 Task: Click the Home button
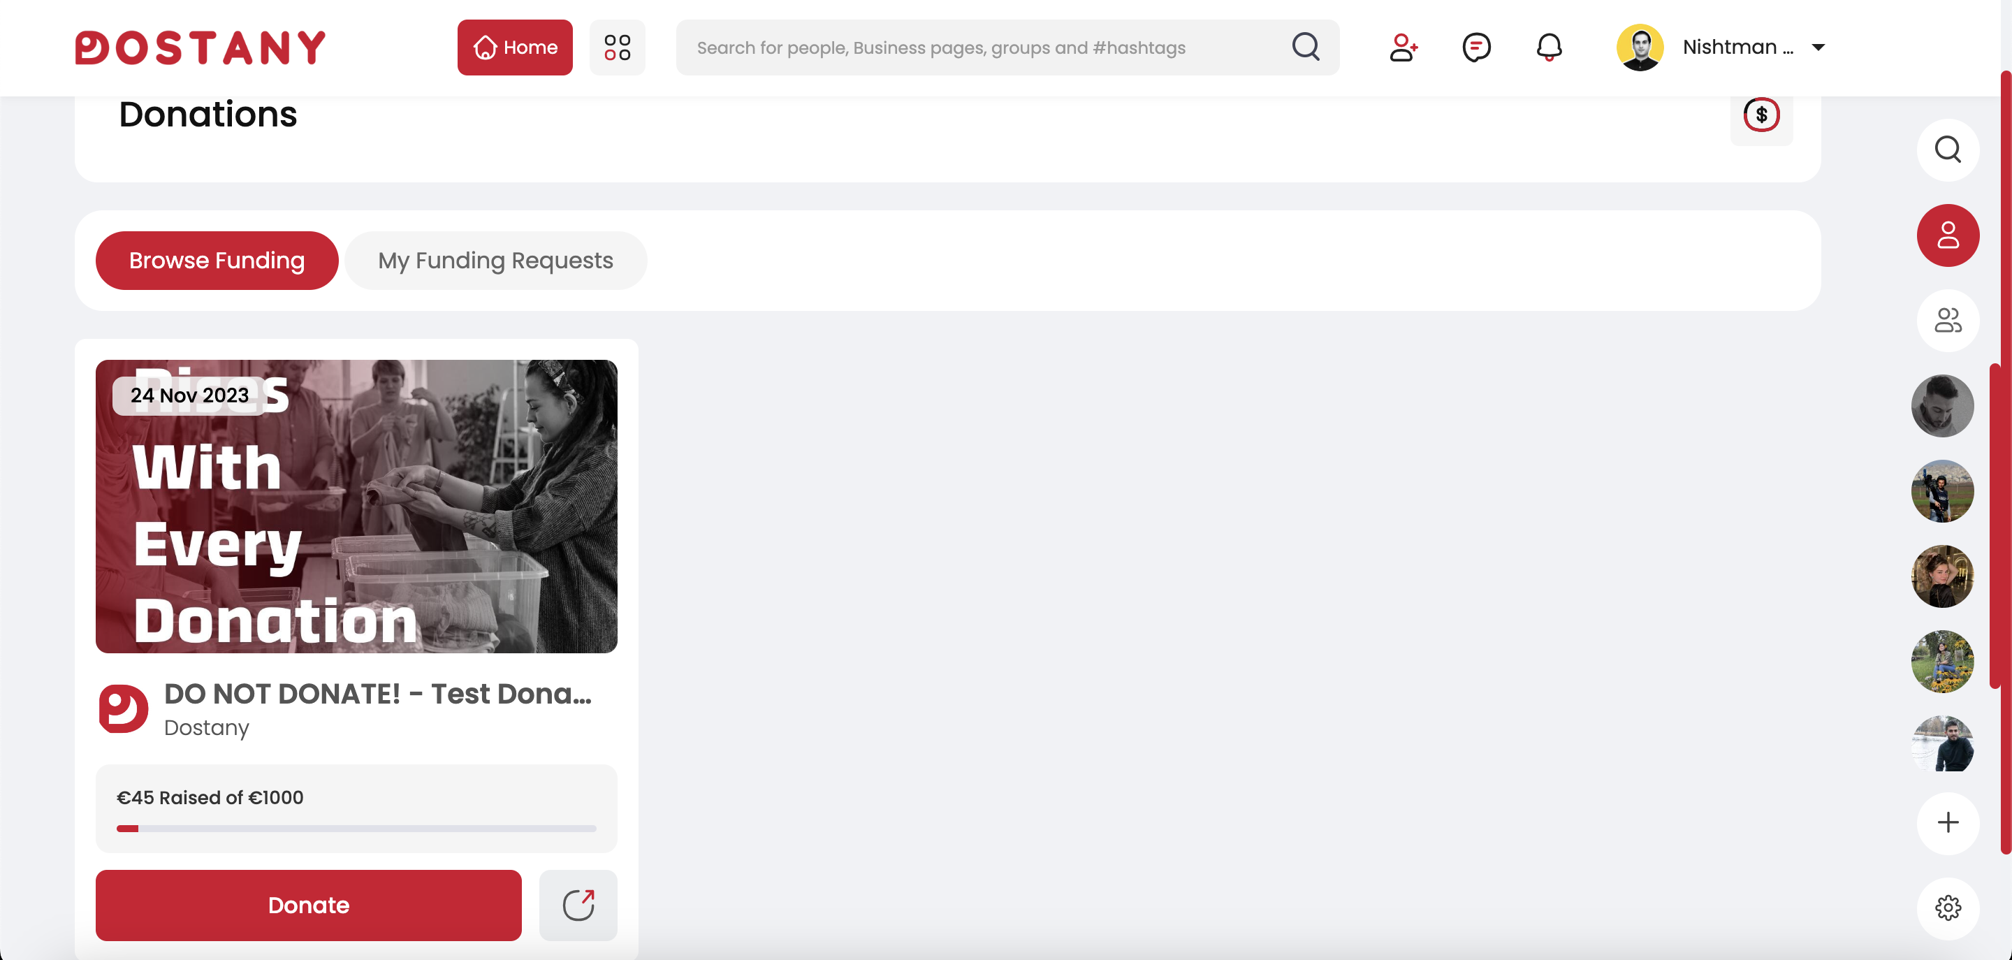coord(515,48)
